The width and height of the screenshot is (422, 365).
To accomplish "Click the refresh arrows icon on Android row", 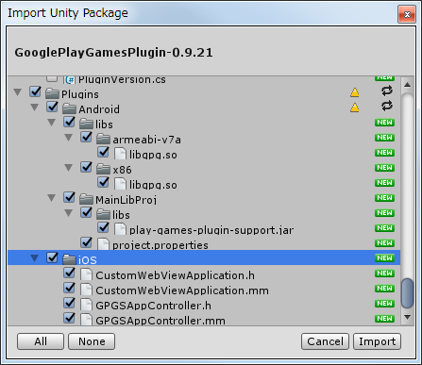I will pyautogui.click(x=387, y=106).
